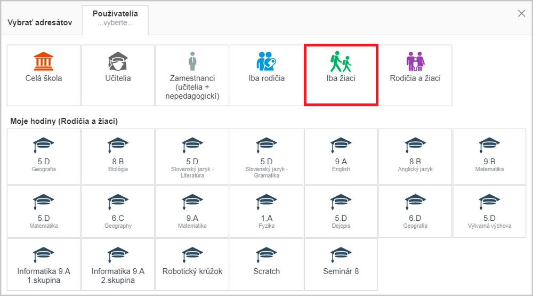Select the 6.C Geography class

118,211
